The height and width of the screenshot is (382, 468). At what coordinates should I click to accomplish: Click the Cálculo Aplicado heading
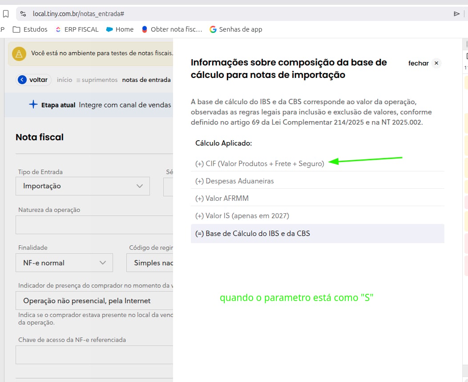[x=224, y=143]
